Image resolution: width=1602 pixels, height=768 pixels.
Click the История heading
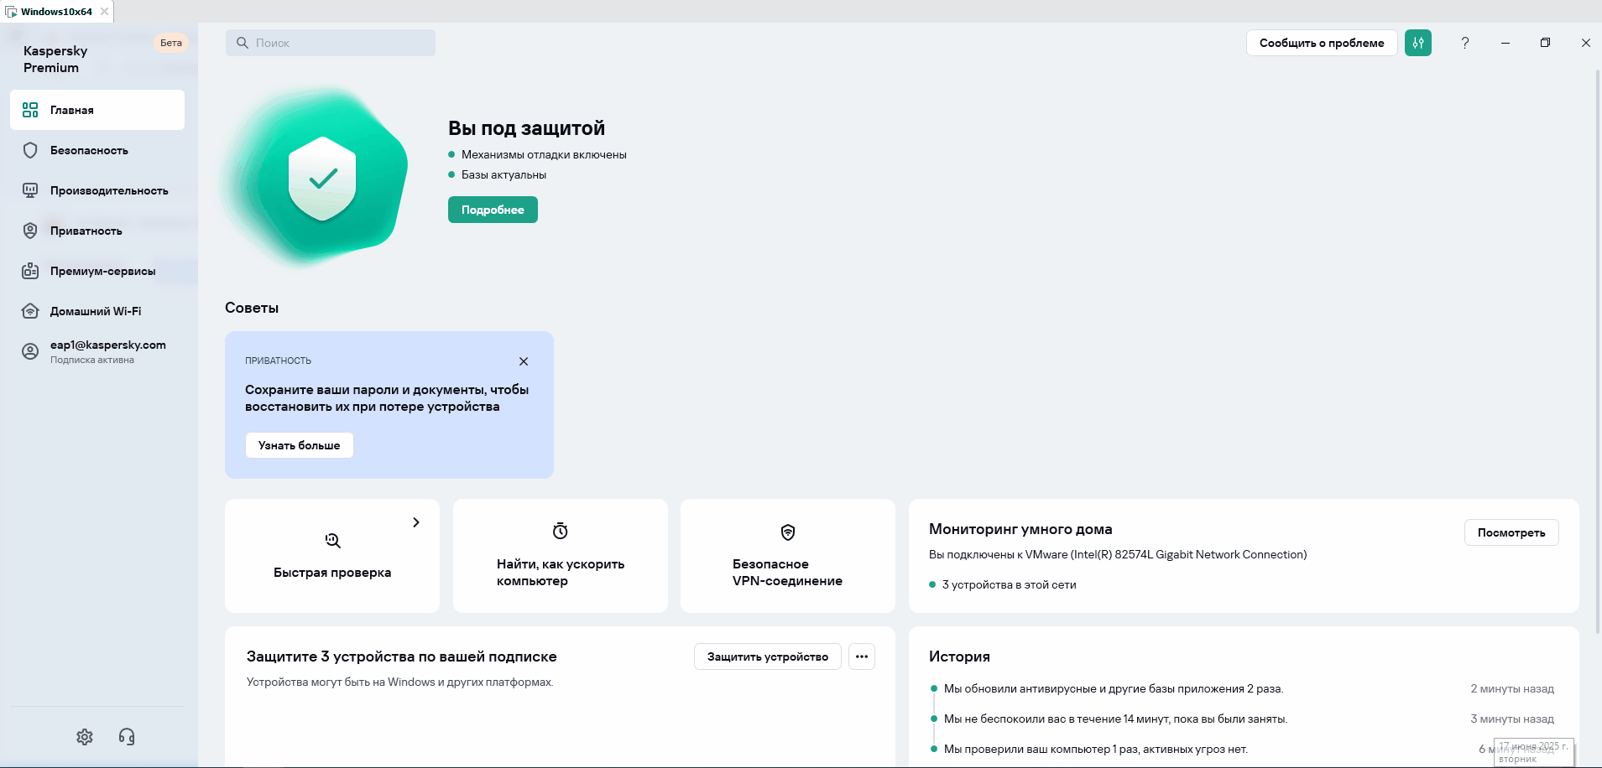pos(959,656)
